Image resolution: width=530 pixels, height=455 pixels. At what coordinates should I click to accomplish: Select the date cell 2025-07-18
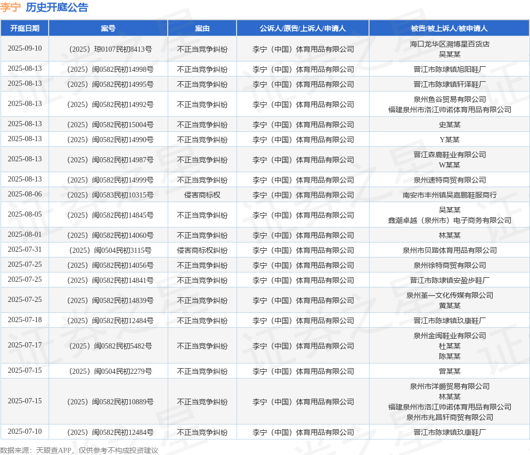click(25, 320)
